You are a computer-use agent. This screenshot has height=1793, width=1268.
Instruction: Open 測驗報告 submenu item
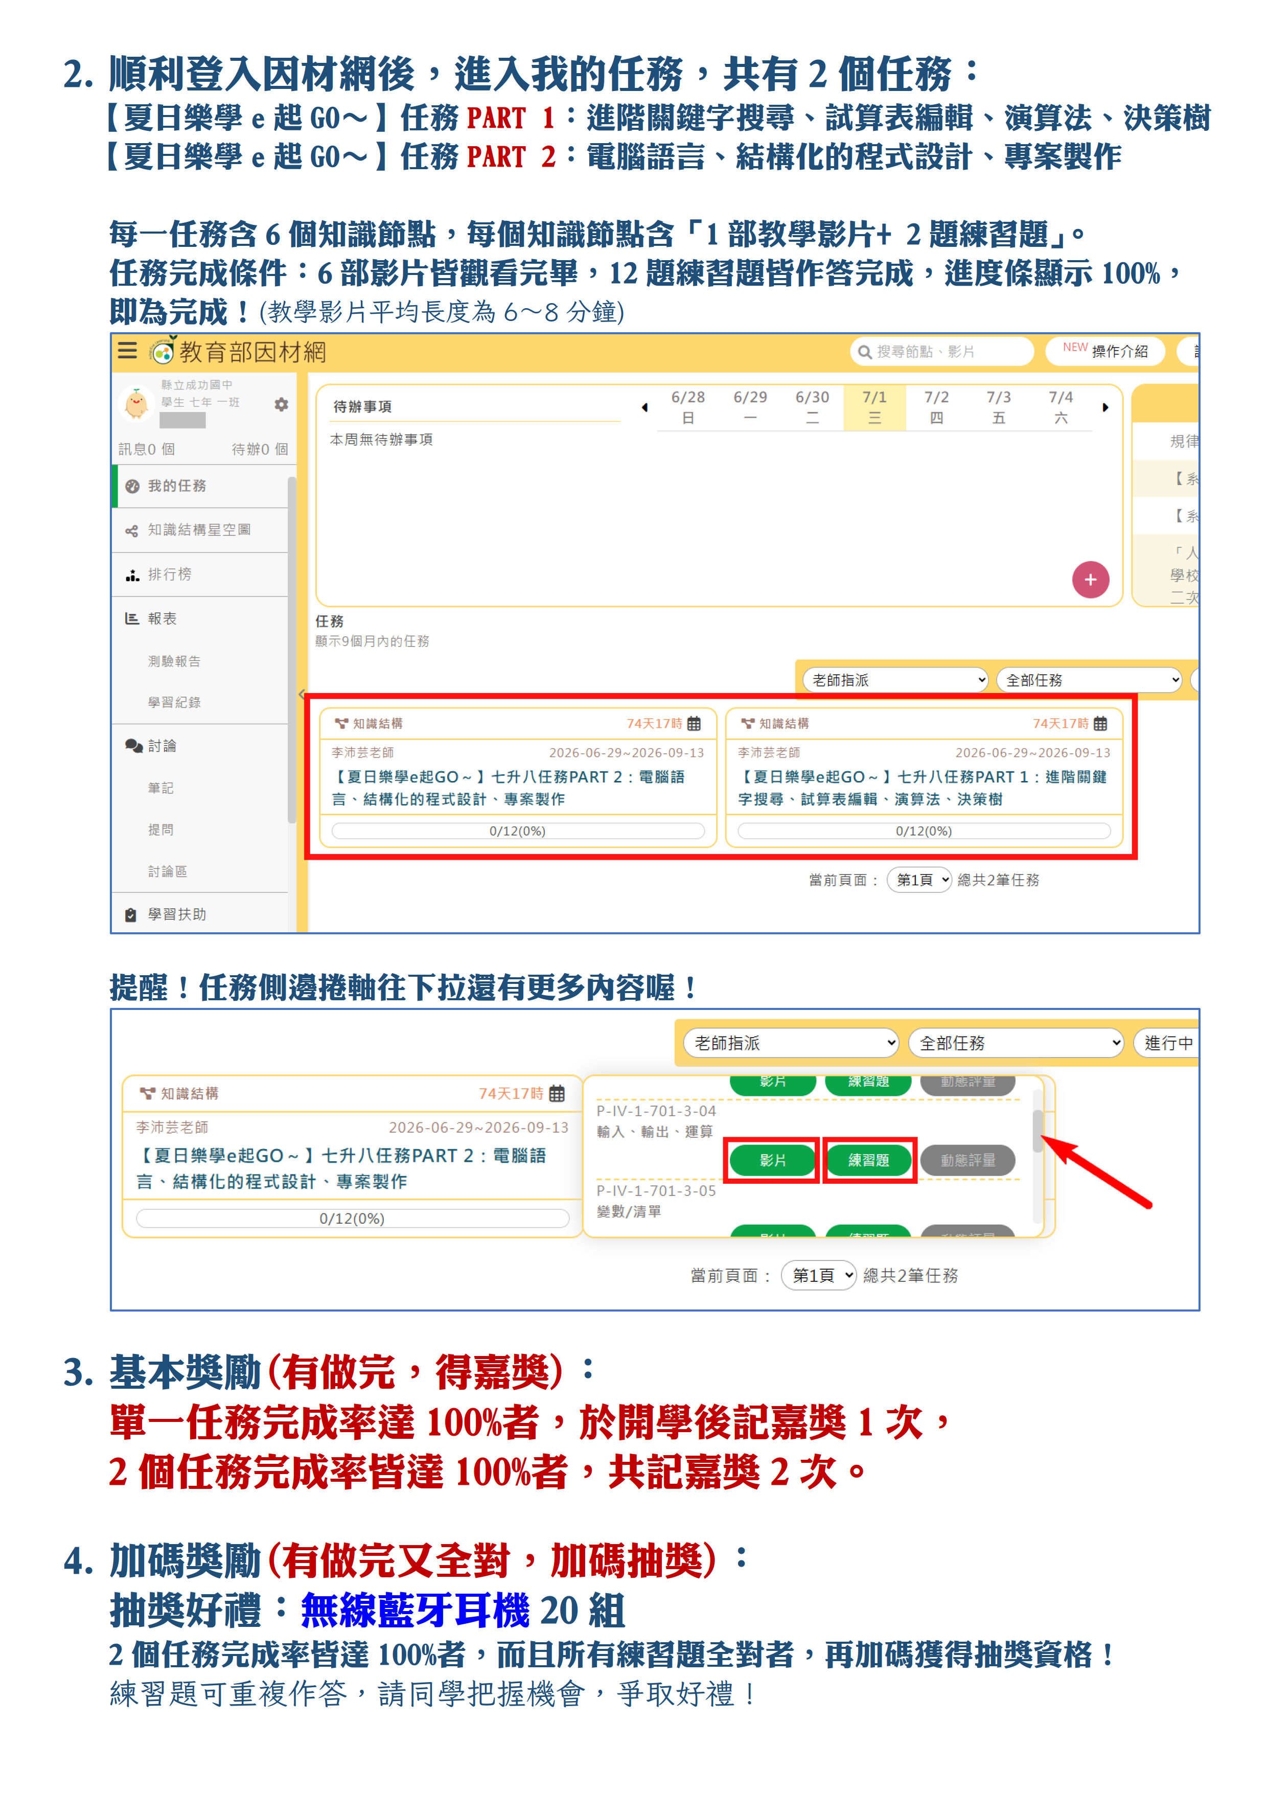click(x=174, y=661)
